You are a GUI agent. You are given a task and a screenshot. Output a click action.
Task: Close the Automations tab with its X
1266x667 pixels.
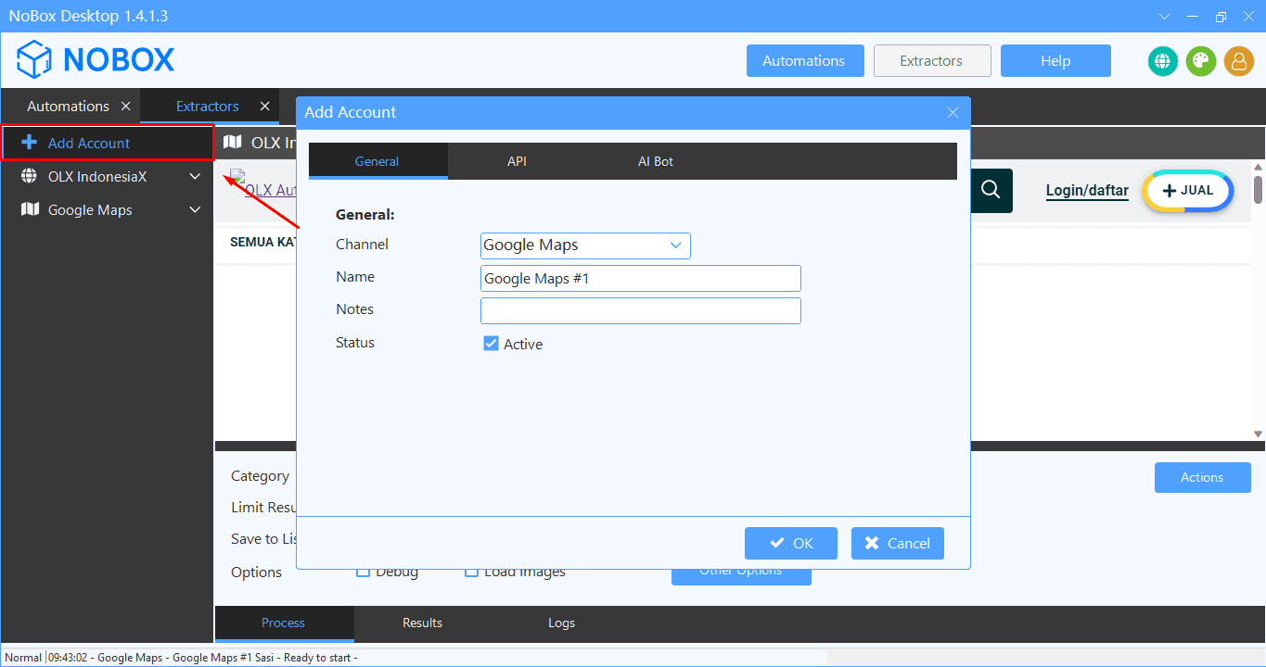(126, 107)
